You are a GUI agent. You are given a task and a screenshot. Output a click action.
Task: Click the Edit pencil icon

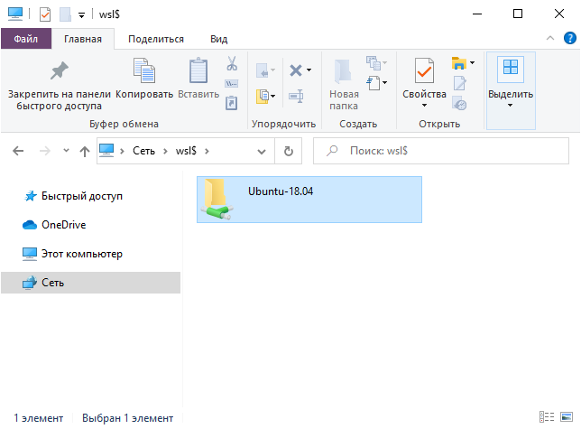click(459, 83)
